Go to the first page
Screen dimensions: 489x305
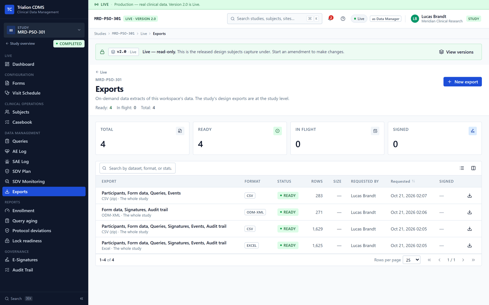429,260
